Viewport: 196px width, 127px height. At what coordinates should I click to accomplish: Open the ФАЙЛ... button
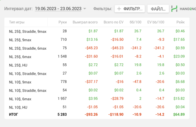coord(158,9)
